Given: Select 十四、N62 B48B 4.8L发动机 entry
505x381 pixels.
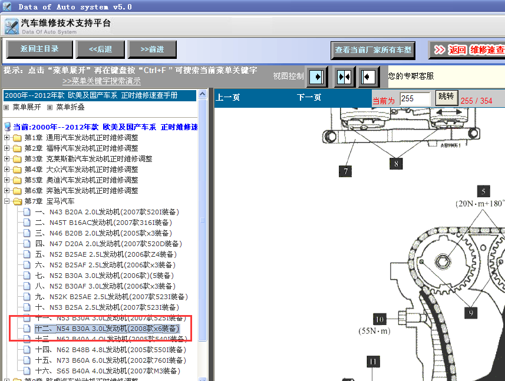Looking at the screenshot, I should tap(110, 350).
